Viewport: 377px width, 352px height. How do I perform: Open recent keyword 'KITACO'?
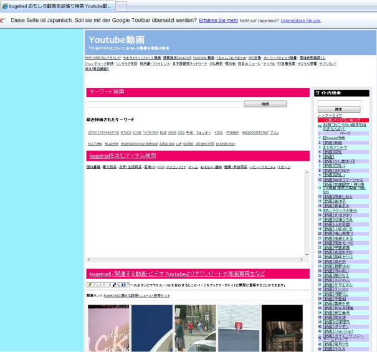pyautogui.click(x=126, y=133)
